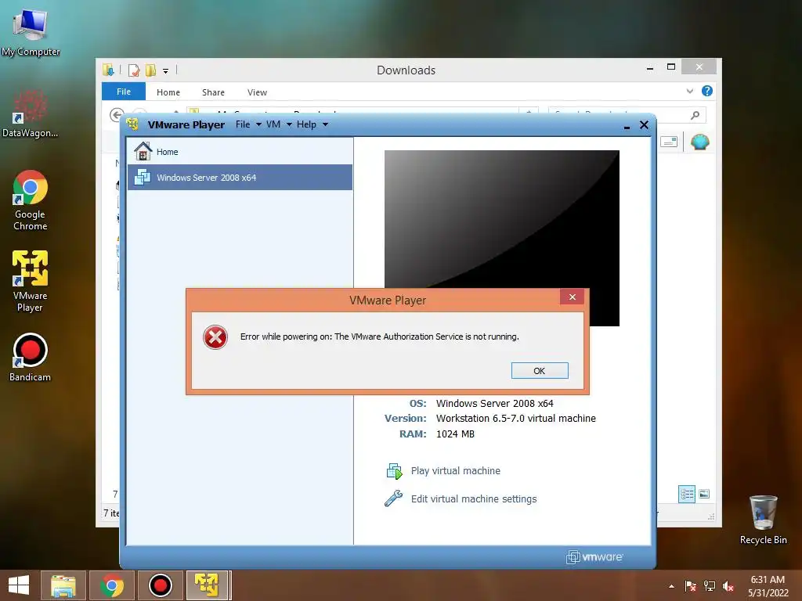Select Home in the VMware library
Screen dimensions: 802x601
(x=240, y=152)
